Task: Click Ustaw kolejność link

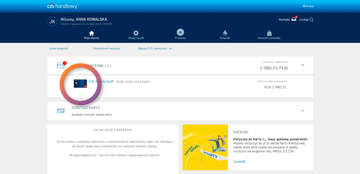Action: point(58,48)
